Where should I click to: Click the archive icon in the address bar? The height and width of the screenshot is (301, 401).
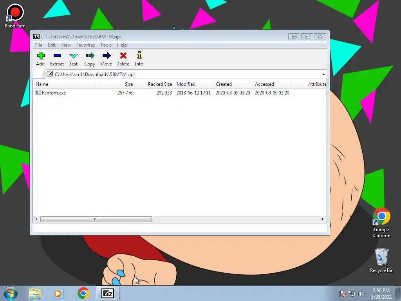pos(50,74)
